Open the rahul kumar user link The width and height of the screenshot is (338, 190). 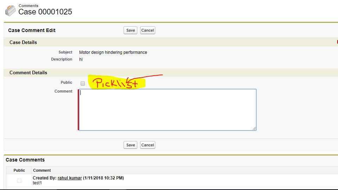[x=70, y=178]
